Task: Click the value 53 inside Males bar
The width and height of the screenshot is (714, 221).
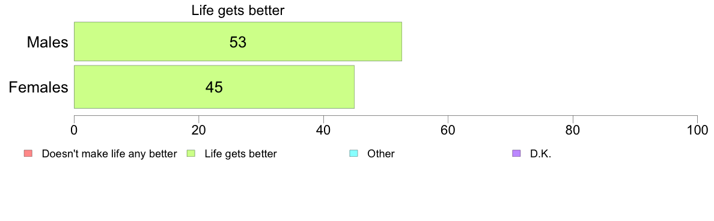Action: pyautogui.click(x=237, y=42)
